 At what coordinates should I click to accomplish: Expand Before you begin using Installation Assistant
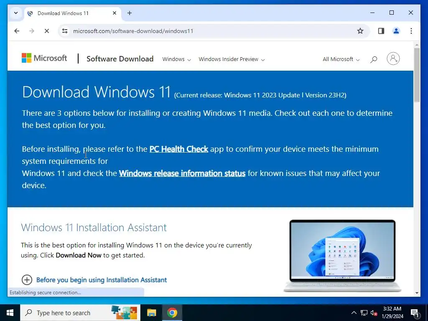click(x=102, y=280)
